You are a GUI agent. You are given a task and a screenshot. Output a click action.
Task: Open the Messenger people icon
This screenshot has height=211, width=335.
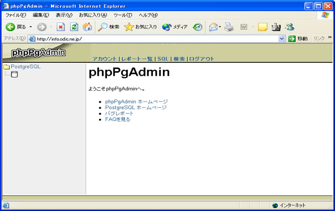290,27
